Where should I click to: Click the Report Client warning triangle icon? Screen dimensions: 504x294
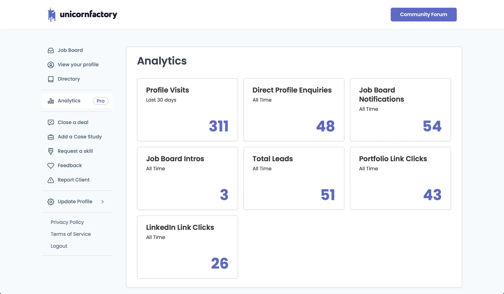51,180
